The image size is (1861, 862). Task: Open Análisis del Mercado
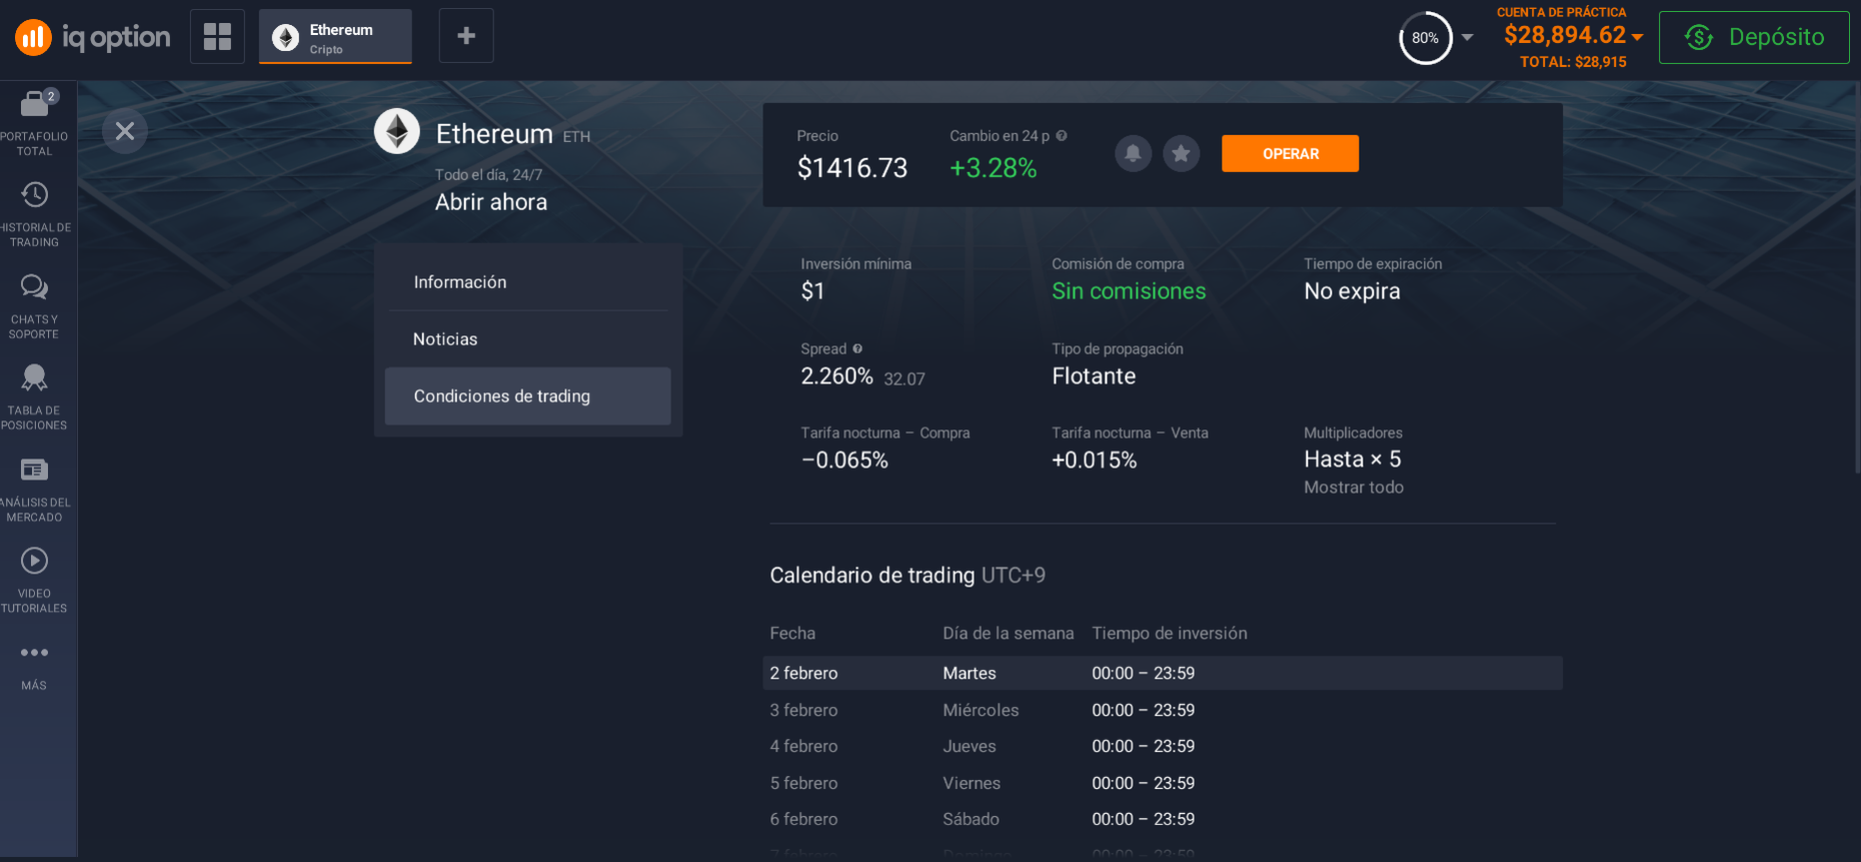click(x=35, y=486)
